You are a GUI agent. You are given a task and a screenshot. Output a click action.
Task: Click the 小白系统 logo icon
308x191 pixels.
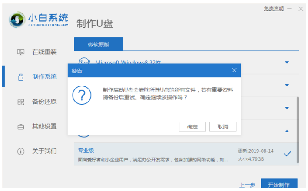pos(17,20)
